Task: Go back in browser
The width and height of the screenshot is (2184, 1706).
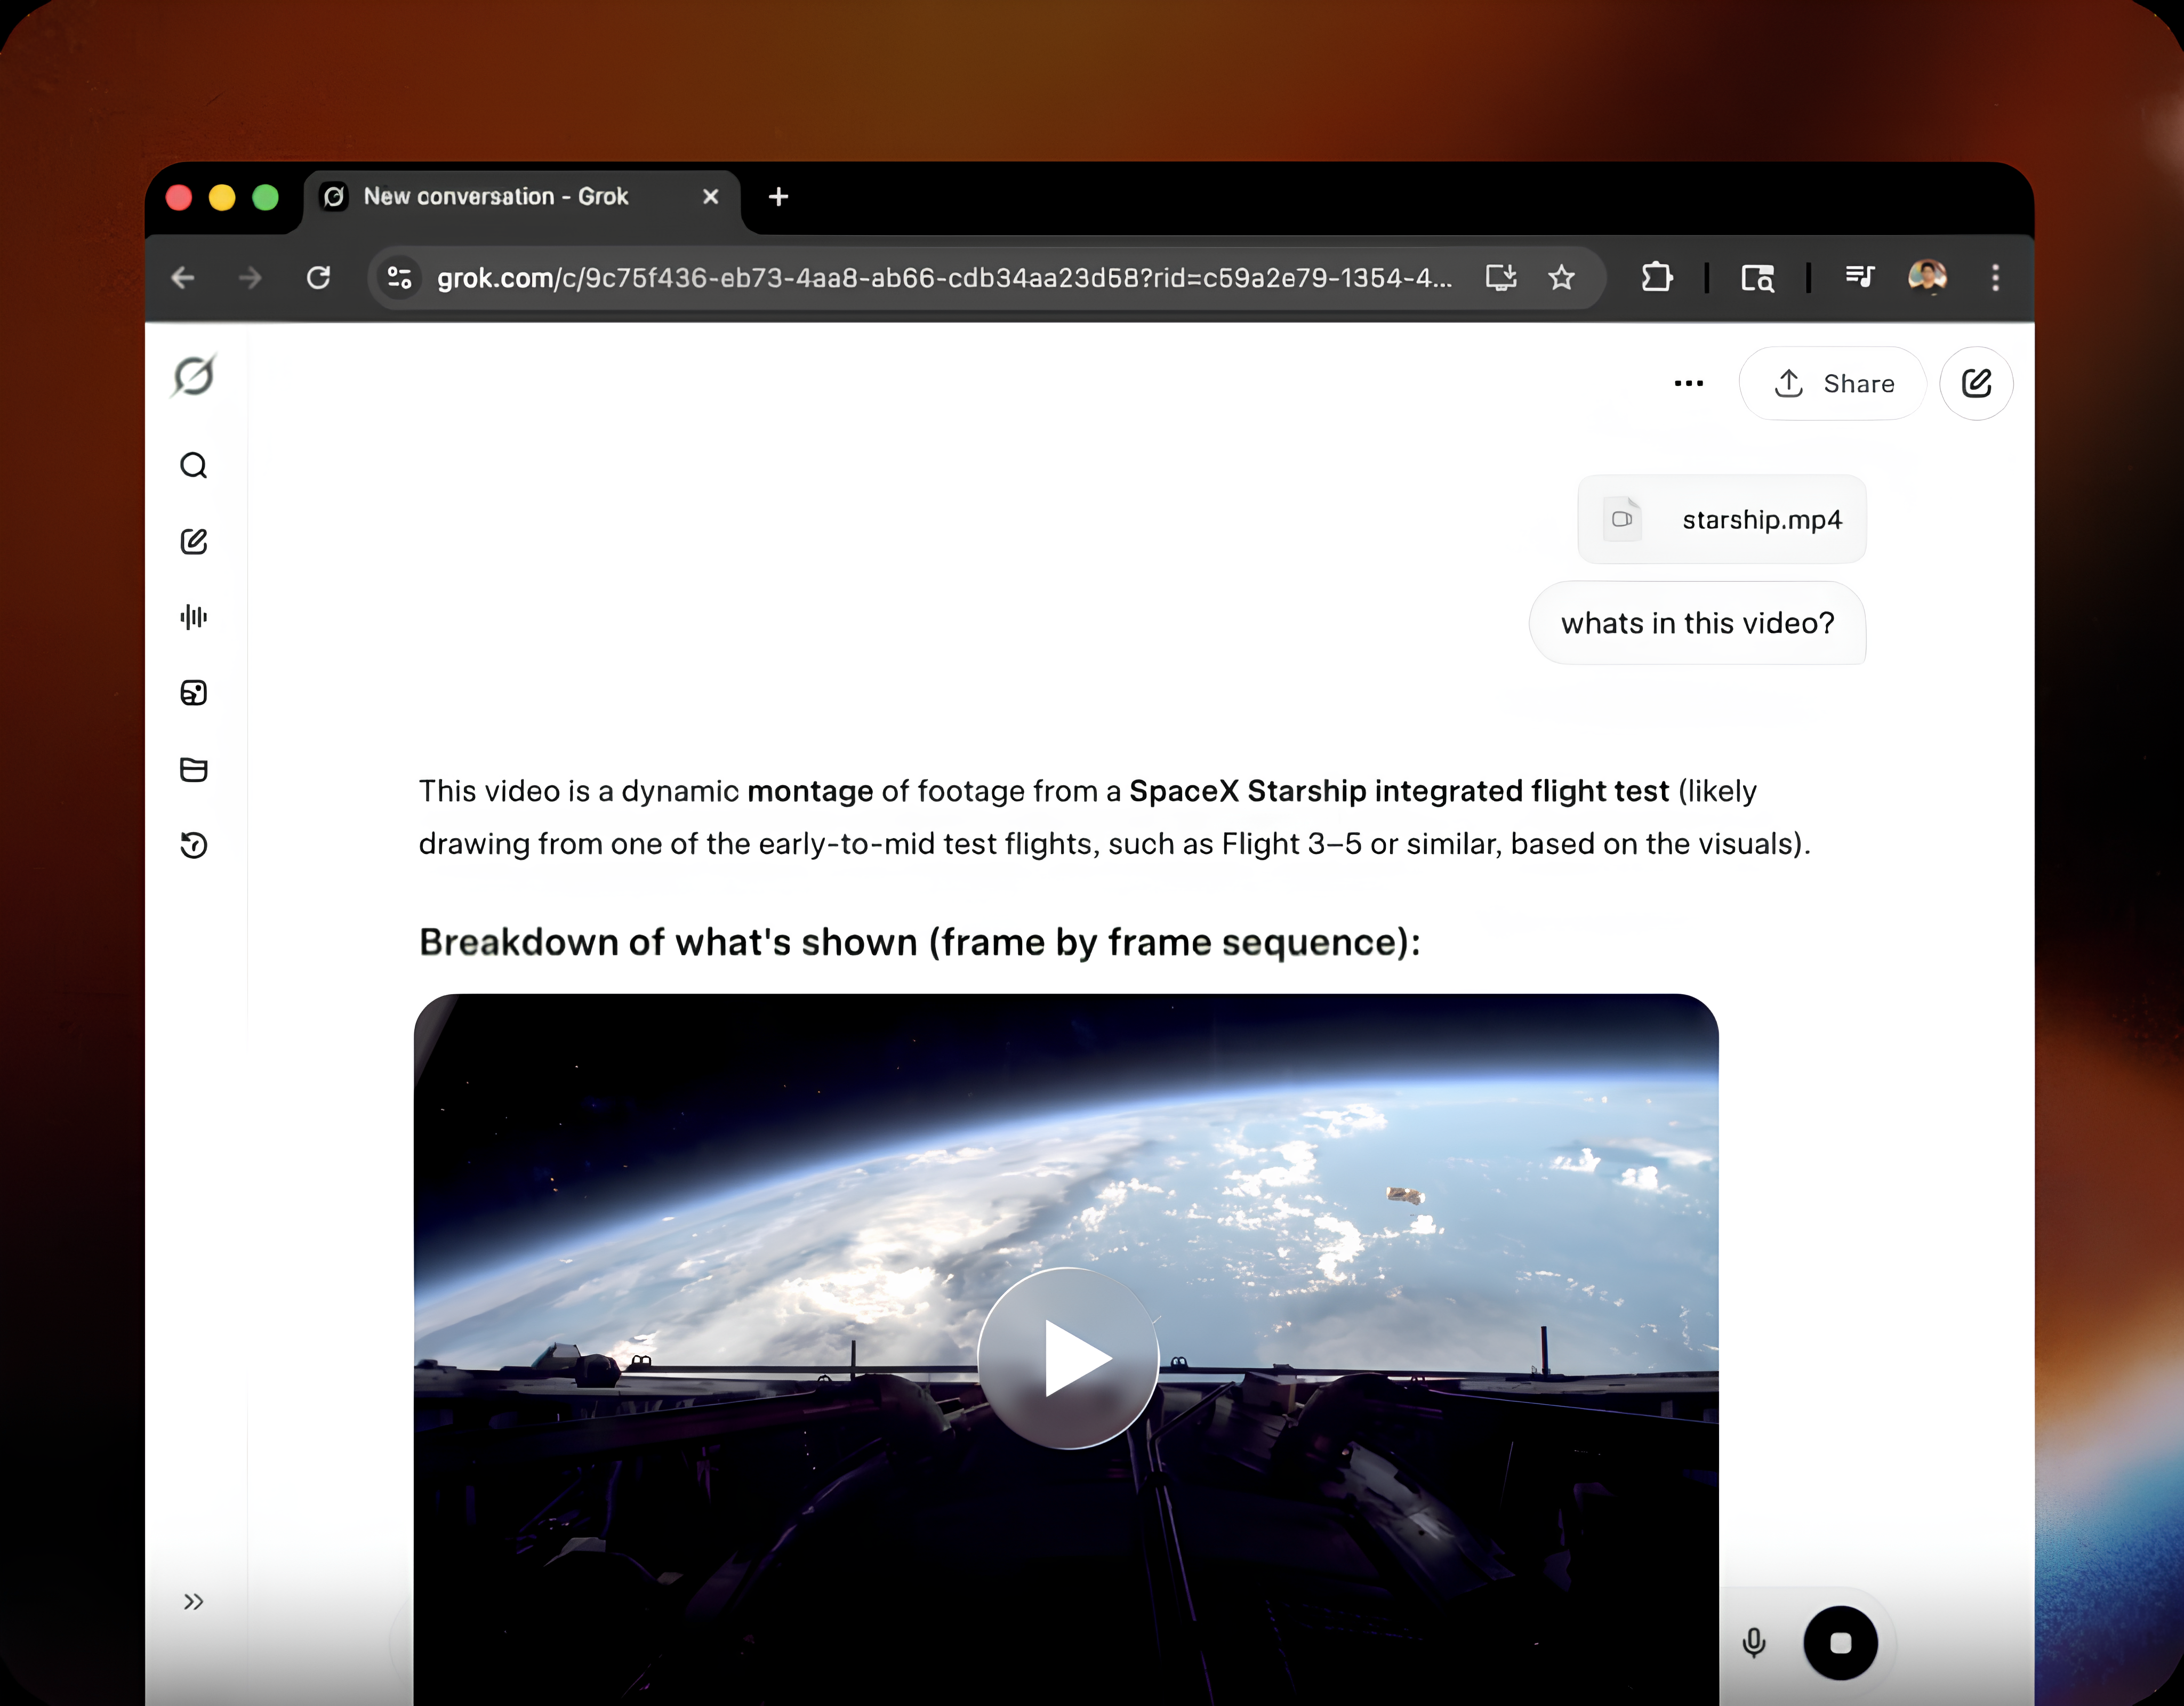Action: tap(183, 277)
